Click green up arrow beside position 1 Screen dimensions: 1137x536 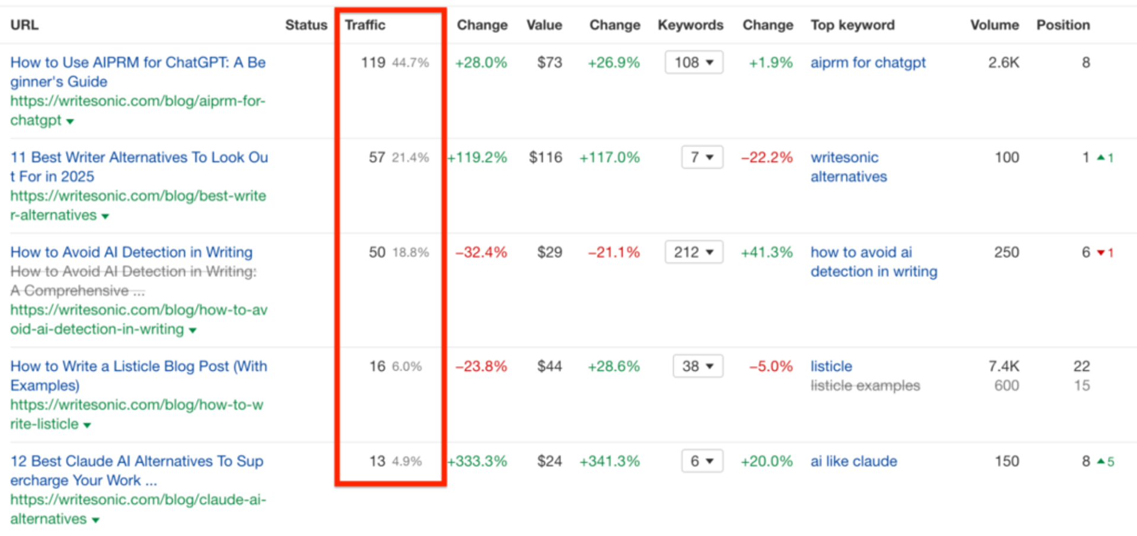click(x=1101, y=157)
